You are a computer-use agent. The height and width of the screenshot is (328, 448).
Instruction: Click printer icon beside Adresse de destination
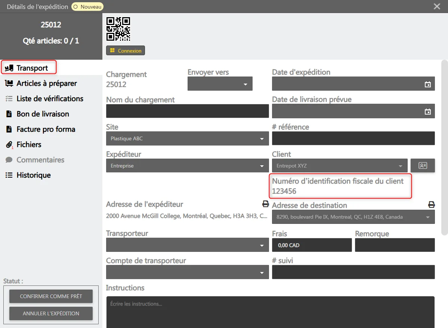(x=431, y=204)
